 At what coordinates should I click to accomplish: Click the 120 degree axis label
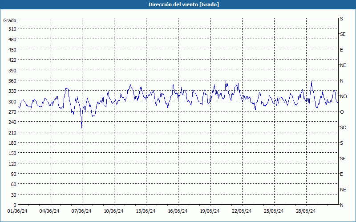click(12, 163)
